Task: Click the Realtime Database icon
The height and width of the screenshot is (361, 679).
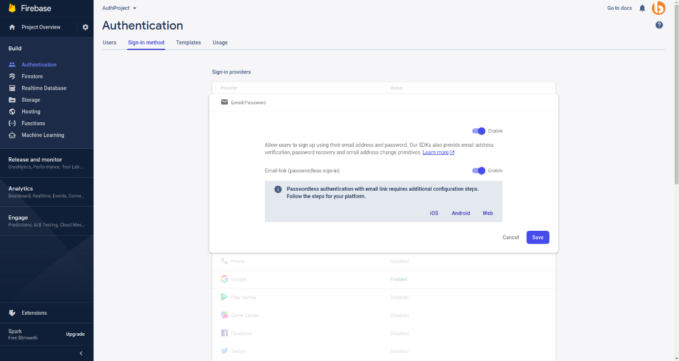Action: (12, 88)
